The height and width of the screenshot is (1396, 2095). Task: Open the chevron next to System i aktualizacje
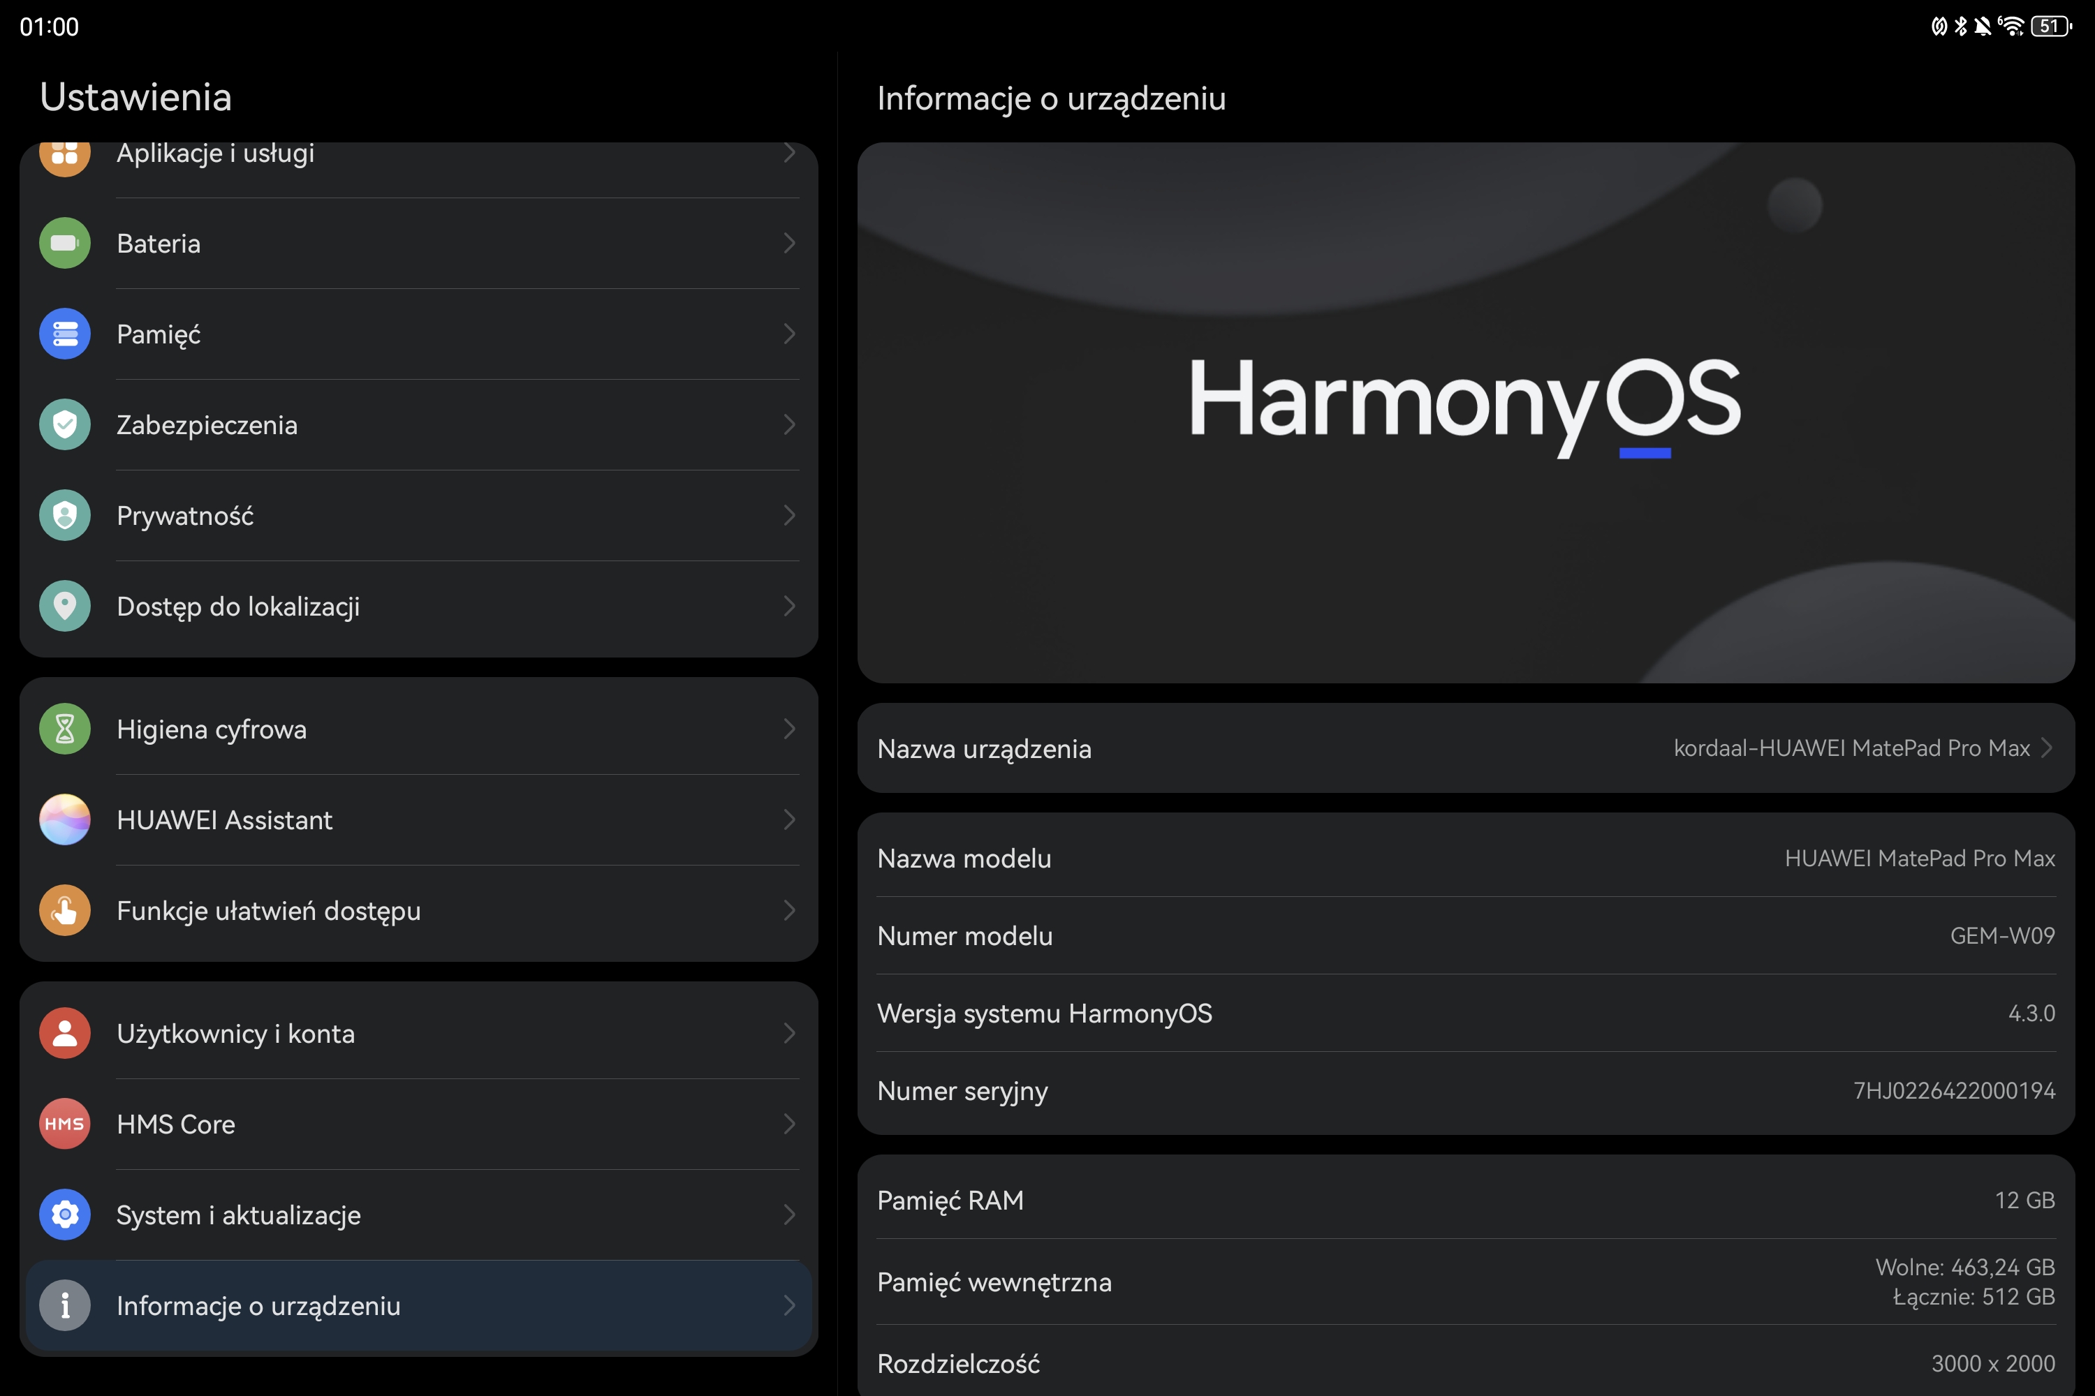(x=789, y=1215)
